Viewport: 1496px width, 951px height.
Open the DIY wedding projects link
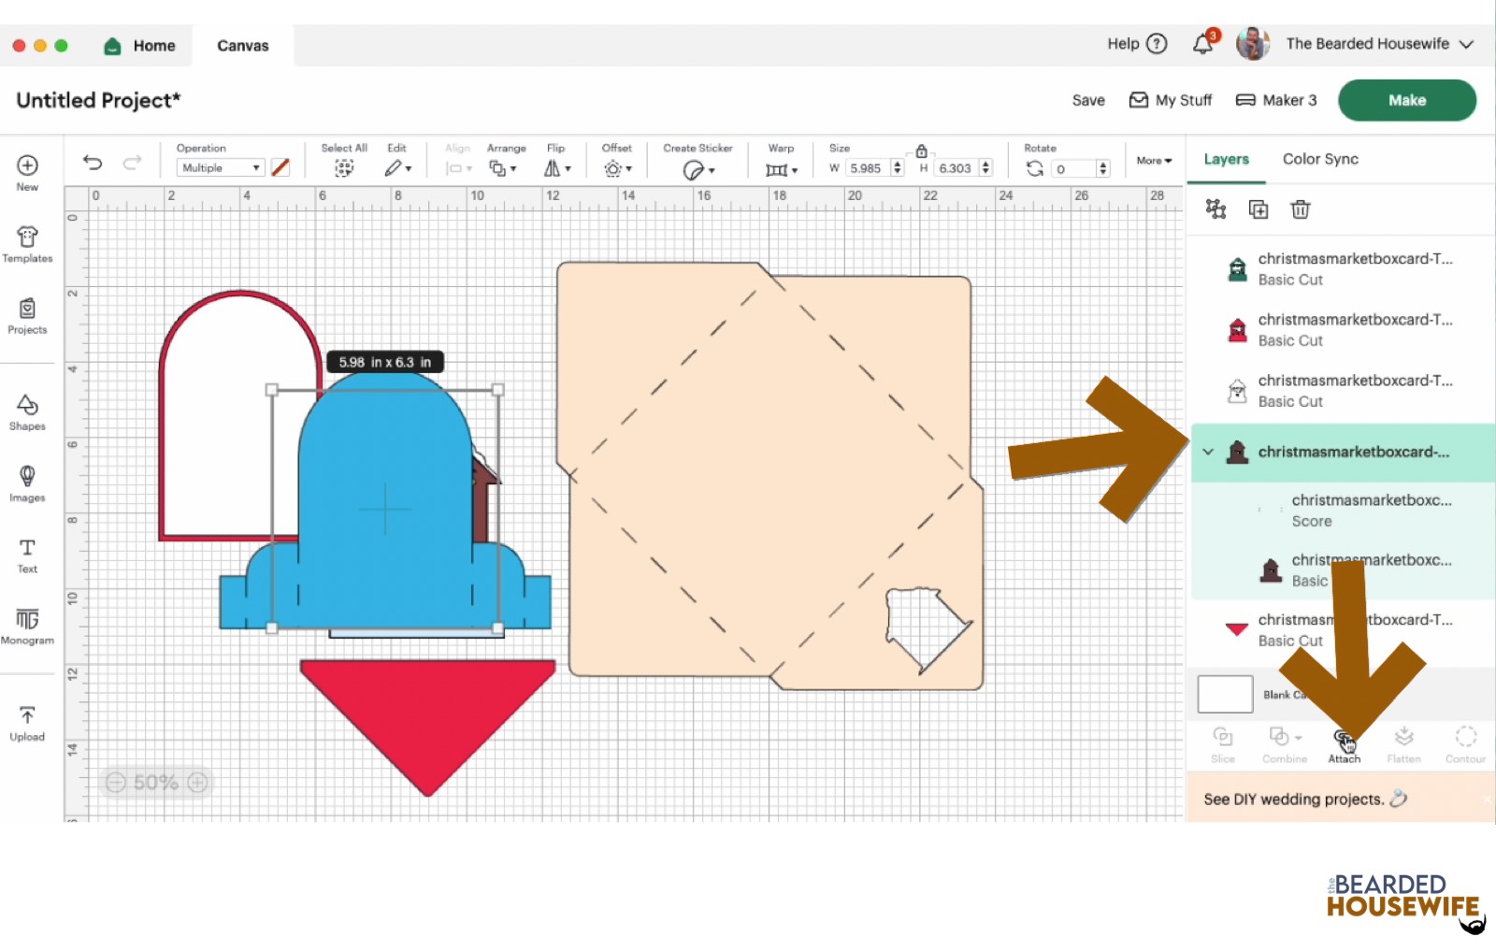click(x=1305, y=799)
